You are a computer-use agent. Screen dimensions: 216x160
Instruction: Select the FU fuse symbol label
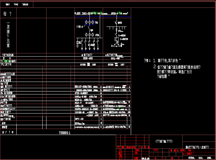click(x=121, y=31)
